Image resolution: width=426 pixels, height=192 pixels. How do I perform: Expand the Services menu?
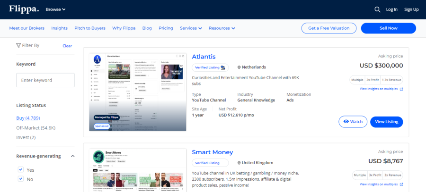(x=191, y=28)
